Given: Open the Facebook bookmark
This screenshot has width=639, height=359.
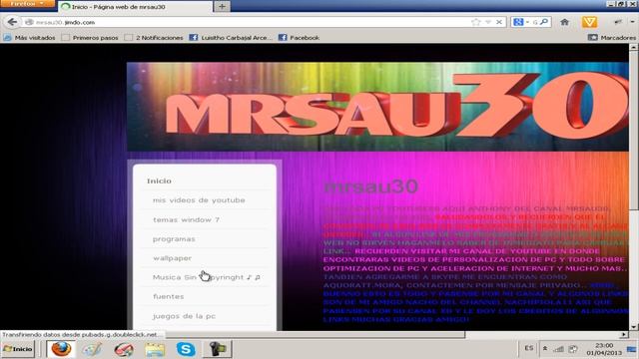Looking at the screenshot, I should [300, 38].
